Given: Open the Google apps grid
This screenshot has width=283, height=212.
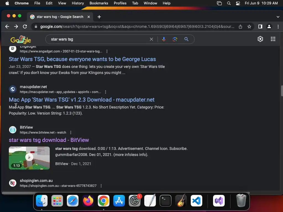Looking at the screenshot, I should [x=273, y=39].
